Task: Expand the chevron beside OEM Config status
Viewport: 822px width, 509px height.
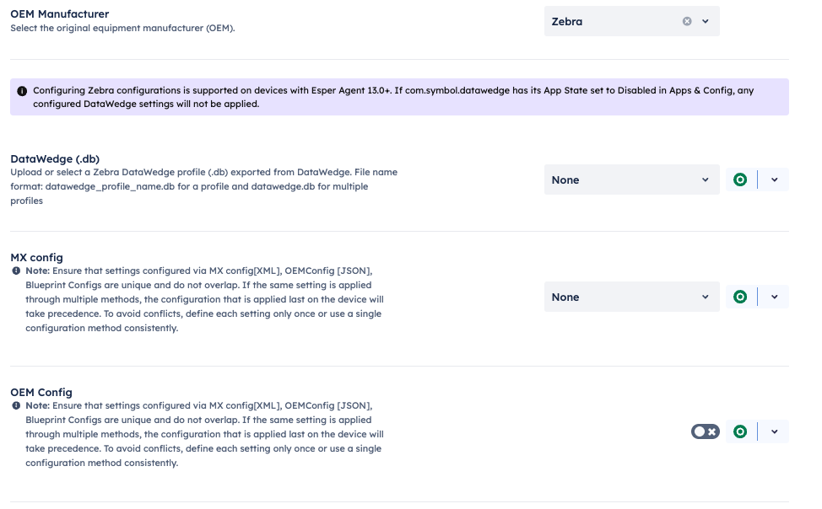Action: tap(774, 431)
